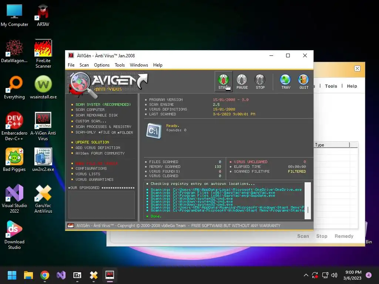Click the Visual Studio taskbar icon
This screenshot has height=284, width=379.
61,275
